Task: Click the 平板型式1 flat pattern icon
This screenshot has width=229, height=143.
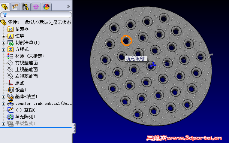Action: click(10, 124)
